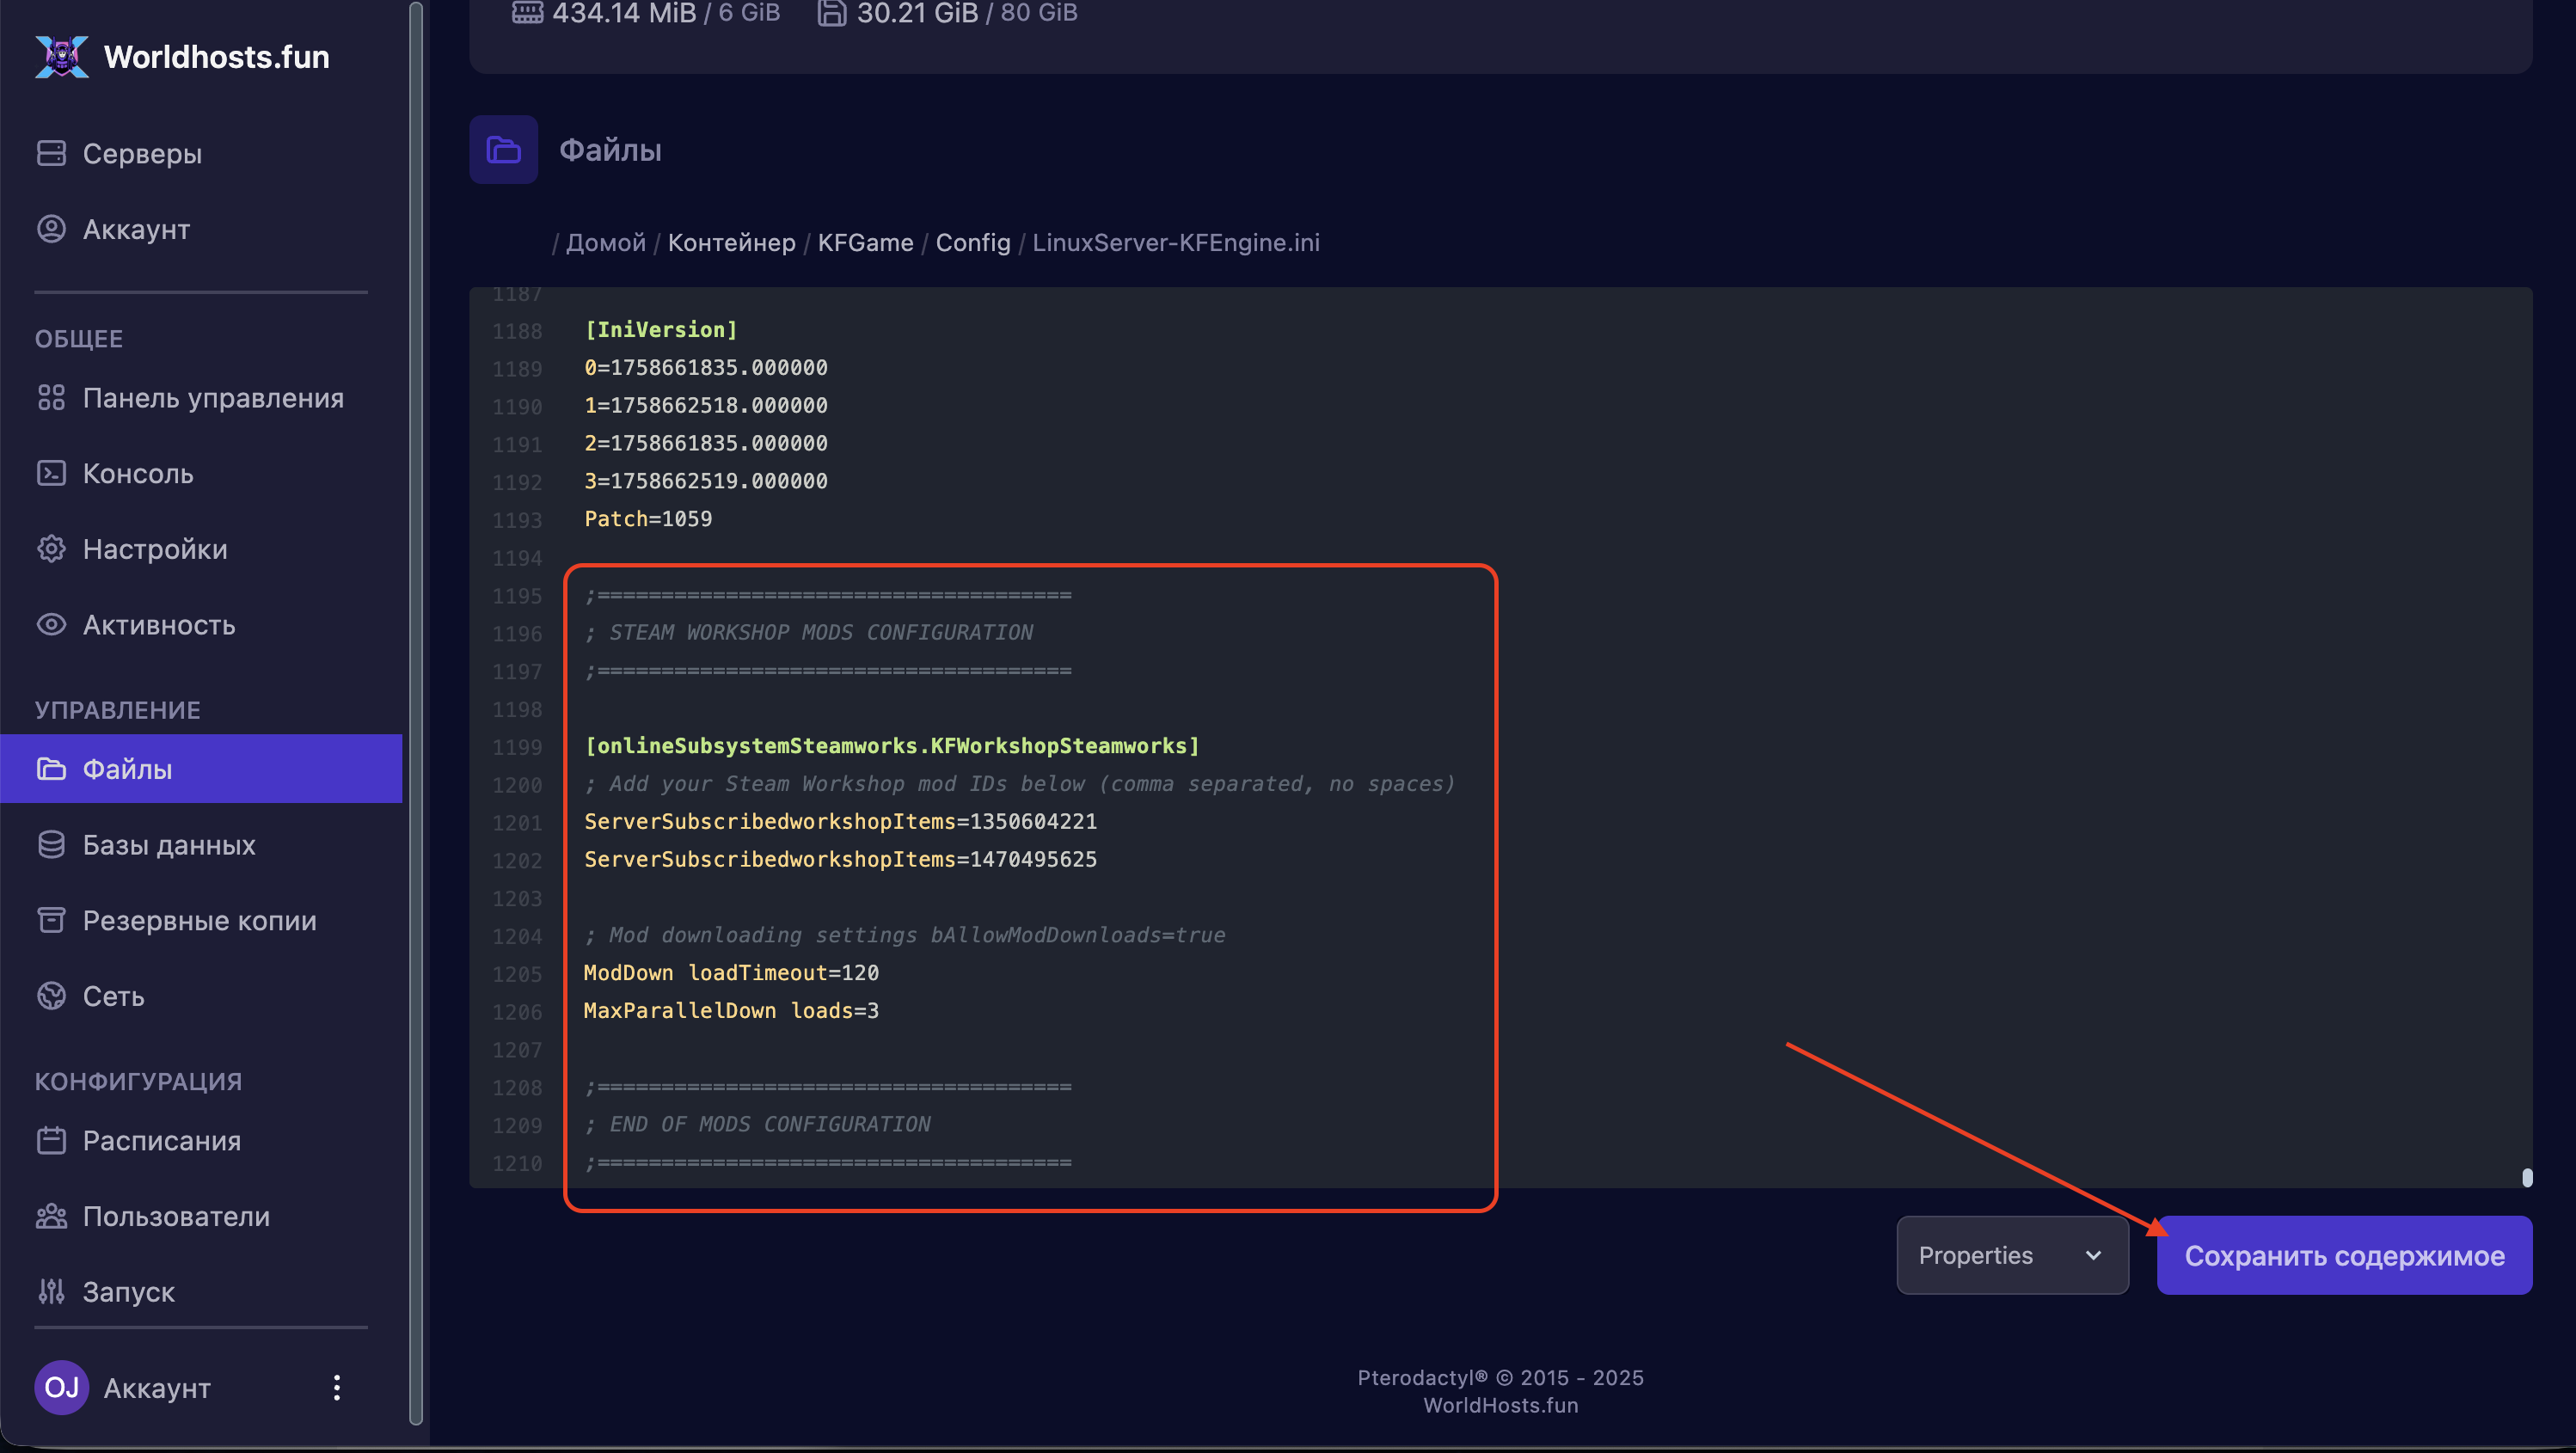
Task: Click the Консоль terminal icon
Action: [51, 473]
